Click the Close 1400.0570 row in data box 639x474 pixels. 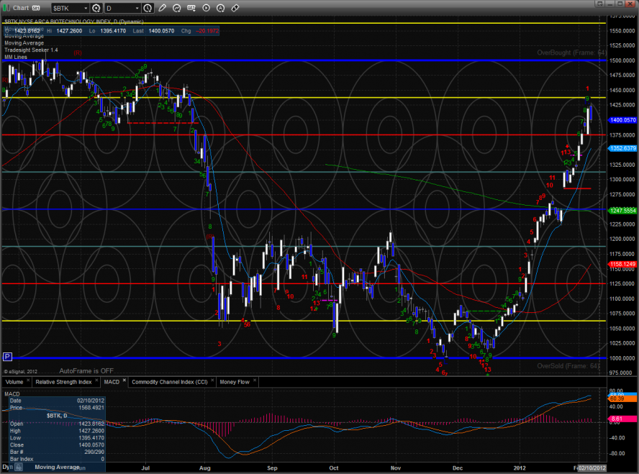click(x=57, y=445)
